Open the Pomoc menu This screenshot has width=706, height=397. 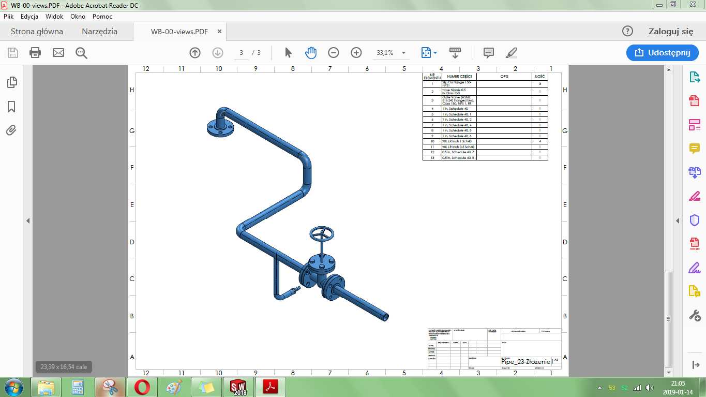tap(102, 17)
